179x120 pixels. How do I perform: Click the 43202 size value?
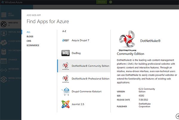(x=141, y=96)
